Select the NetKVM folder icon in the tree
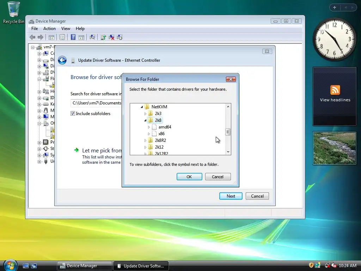This screenshot has height=271, width=361. click(147, 107)
